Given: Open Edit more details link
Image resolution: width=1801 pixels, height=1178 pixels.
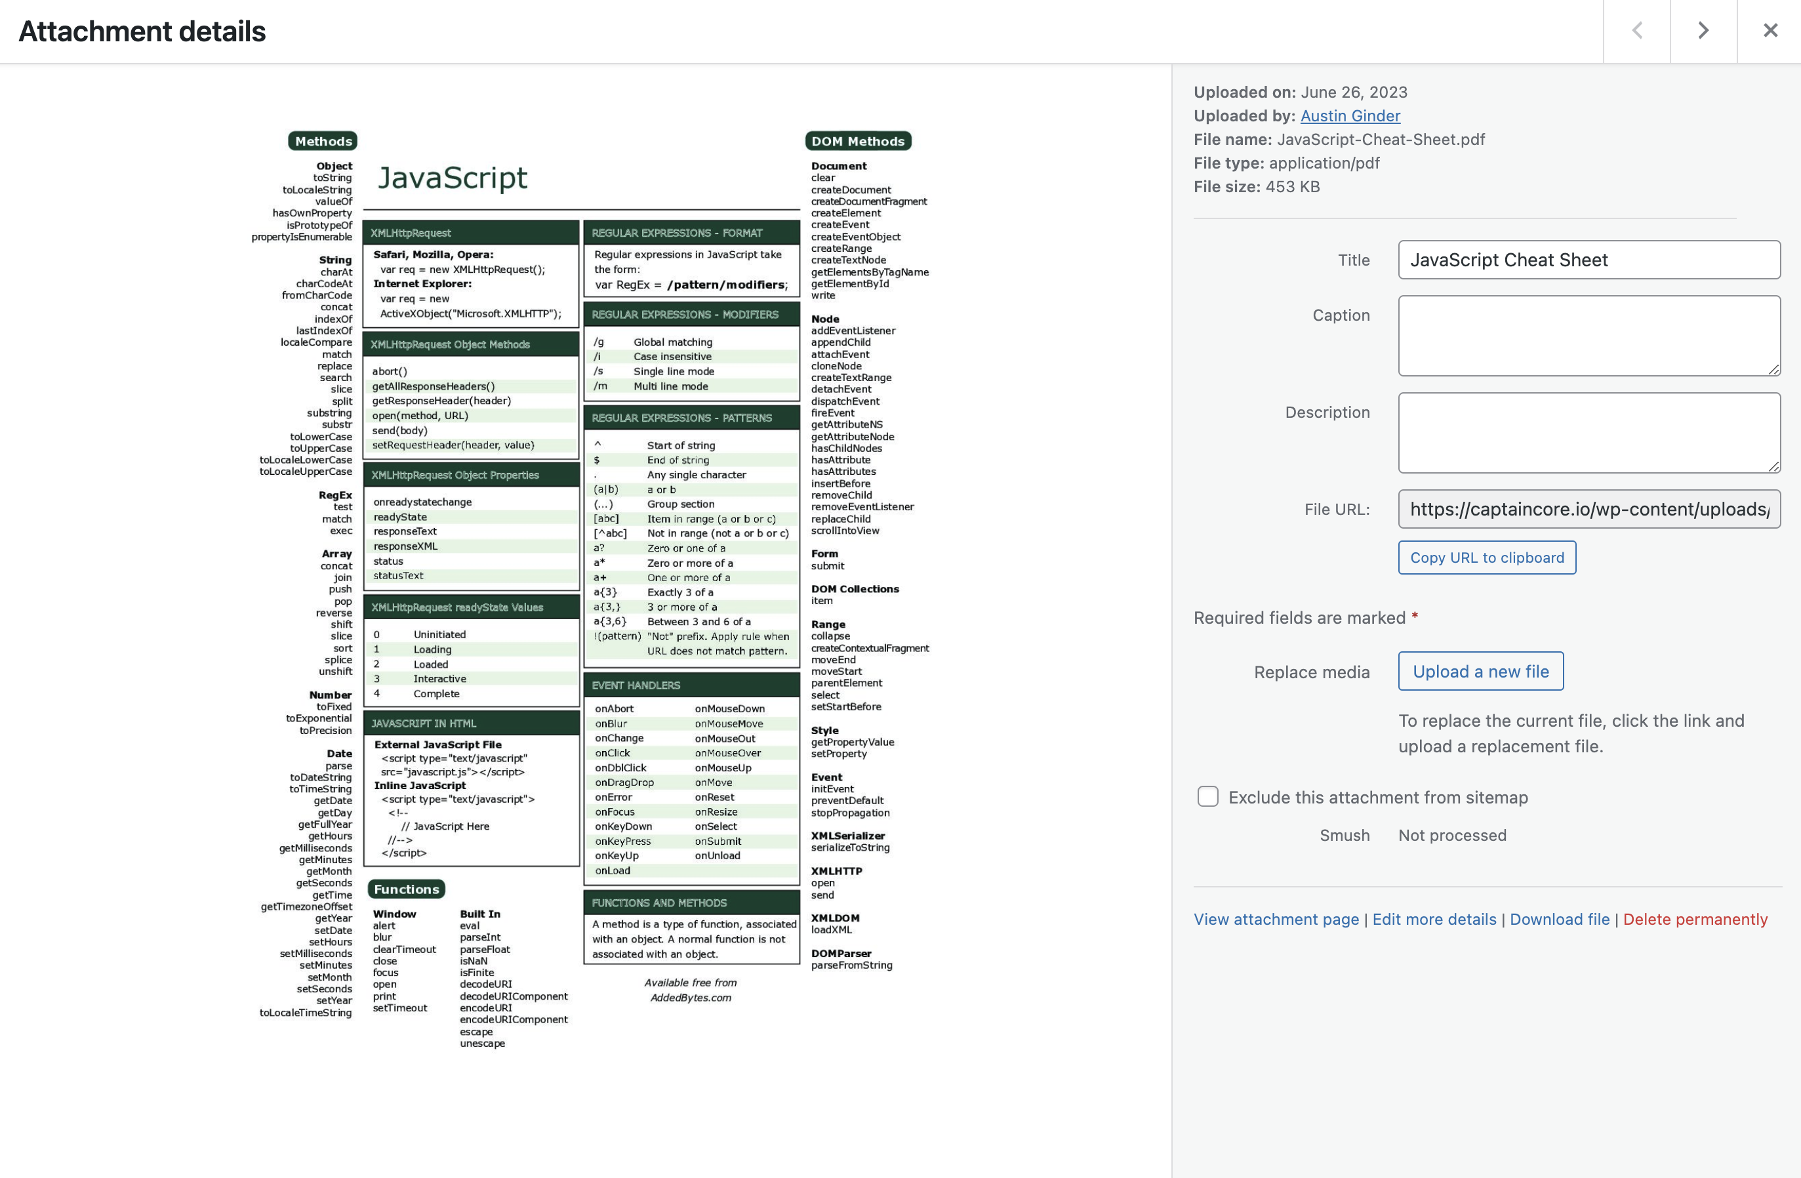Looking at the screenshot, I should click(x=1434, y=920).
